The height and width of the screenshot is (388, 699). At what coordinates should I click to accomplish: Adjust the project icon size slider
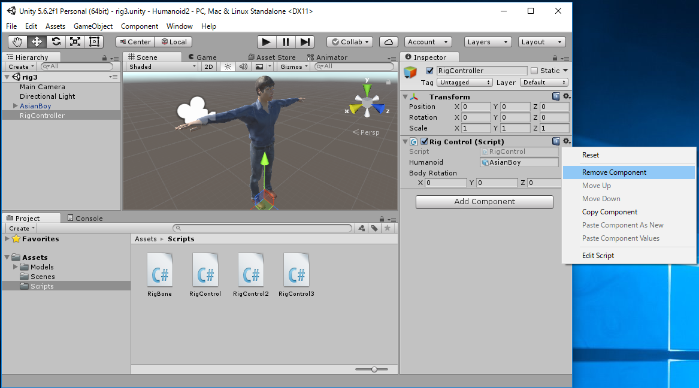pyautogui.click(x=374, y=369)
